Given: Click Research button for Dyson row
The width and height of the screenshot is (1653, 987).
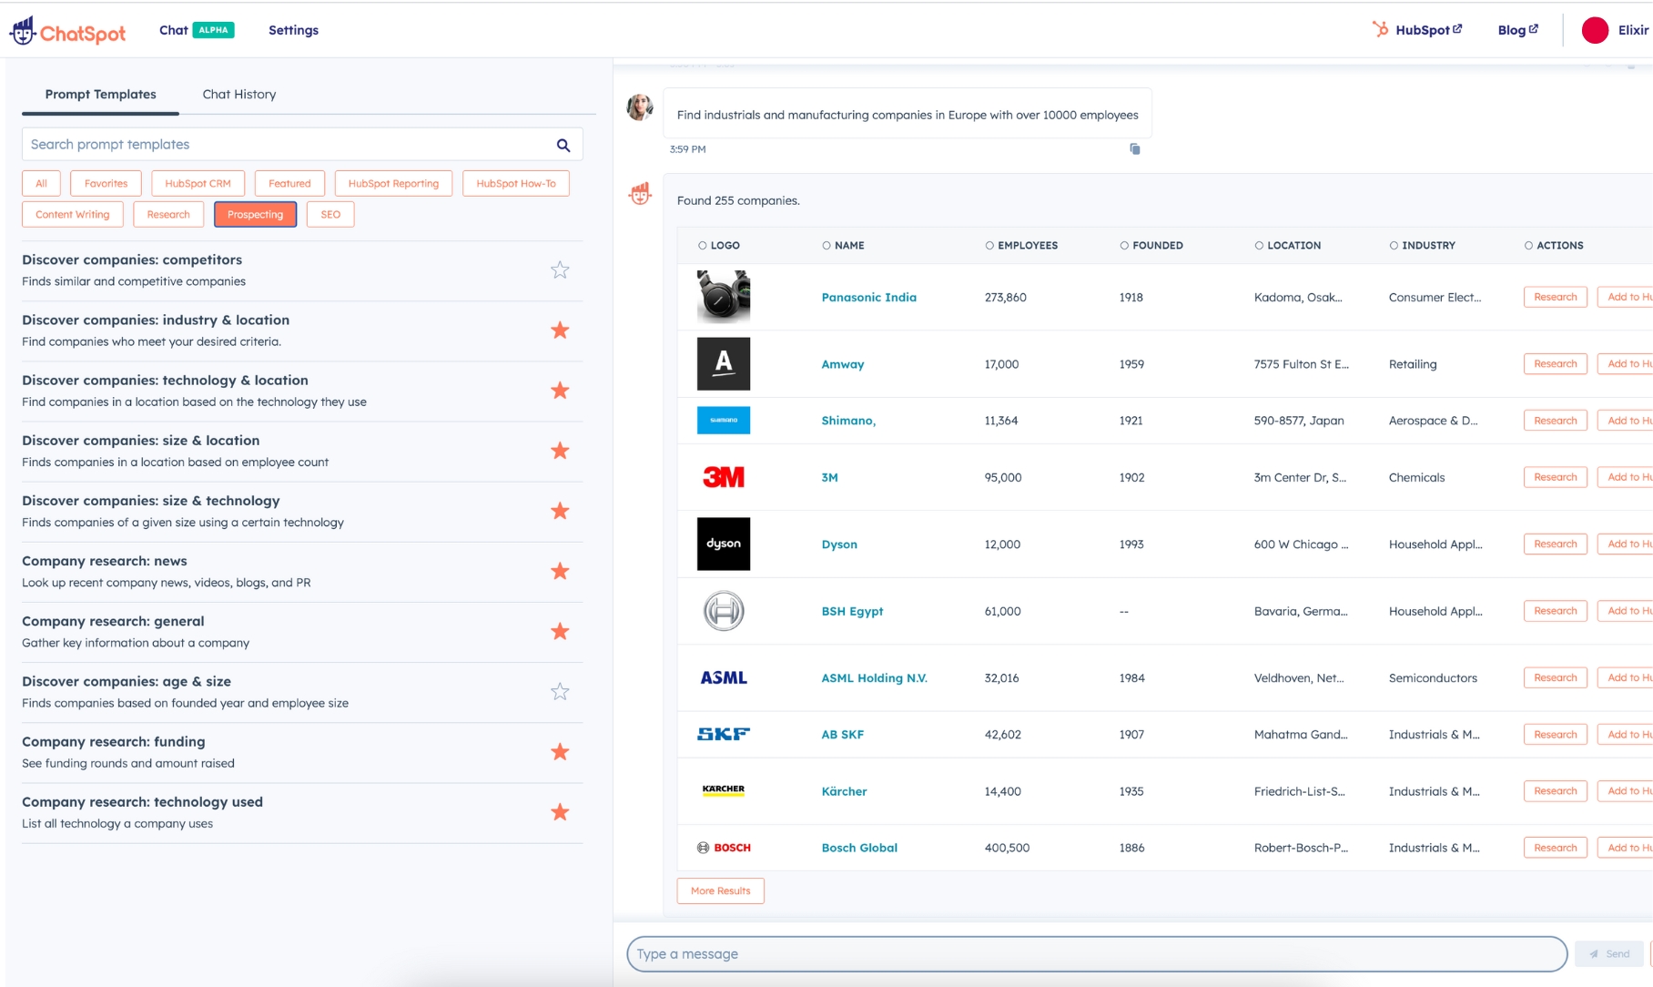Looking at the screenshot, I should click(x=1555, y=544).
